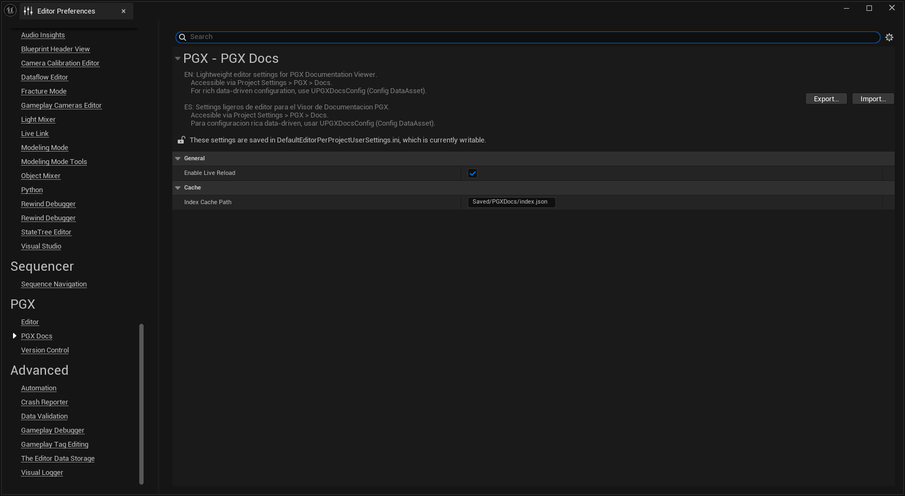Open Version Control under PGX
905x496 pixels.
coord(45,350)
